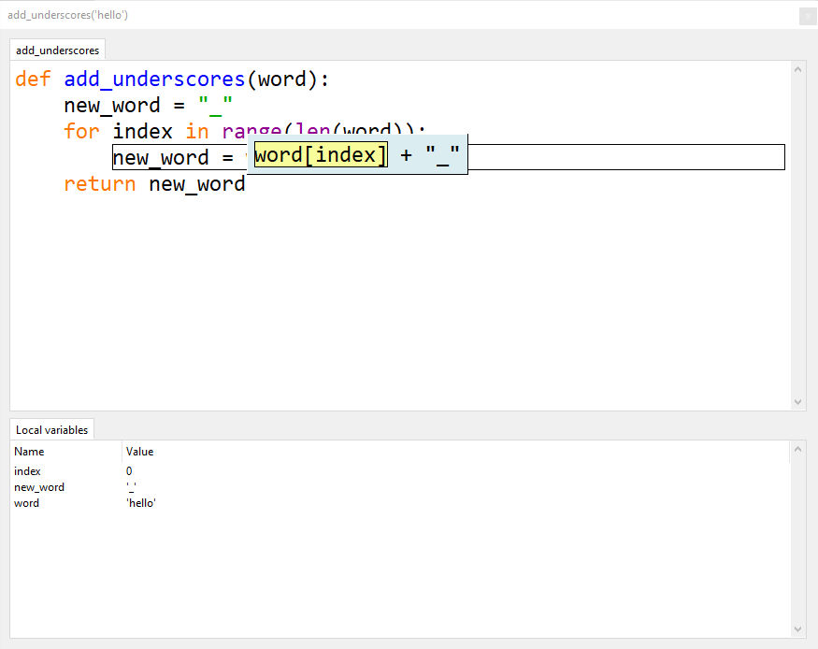Click the highlighted word[index] expression
This screenshot has height=649, width=818.
[x=321, y=155]
